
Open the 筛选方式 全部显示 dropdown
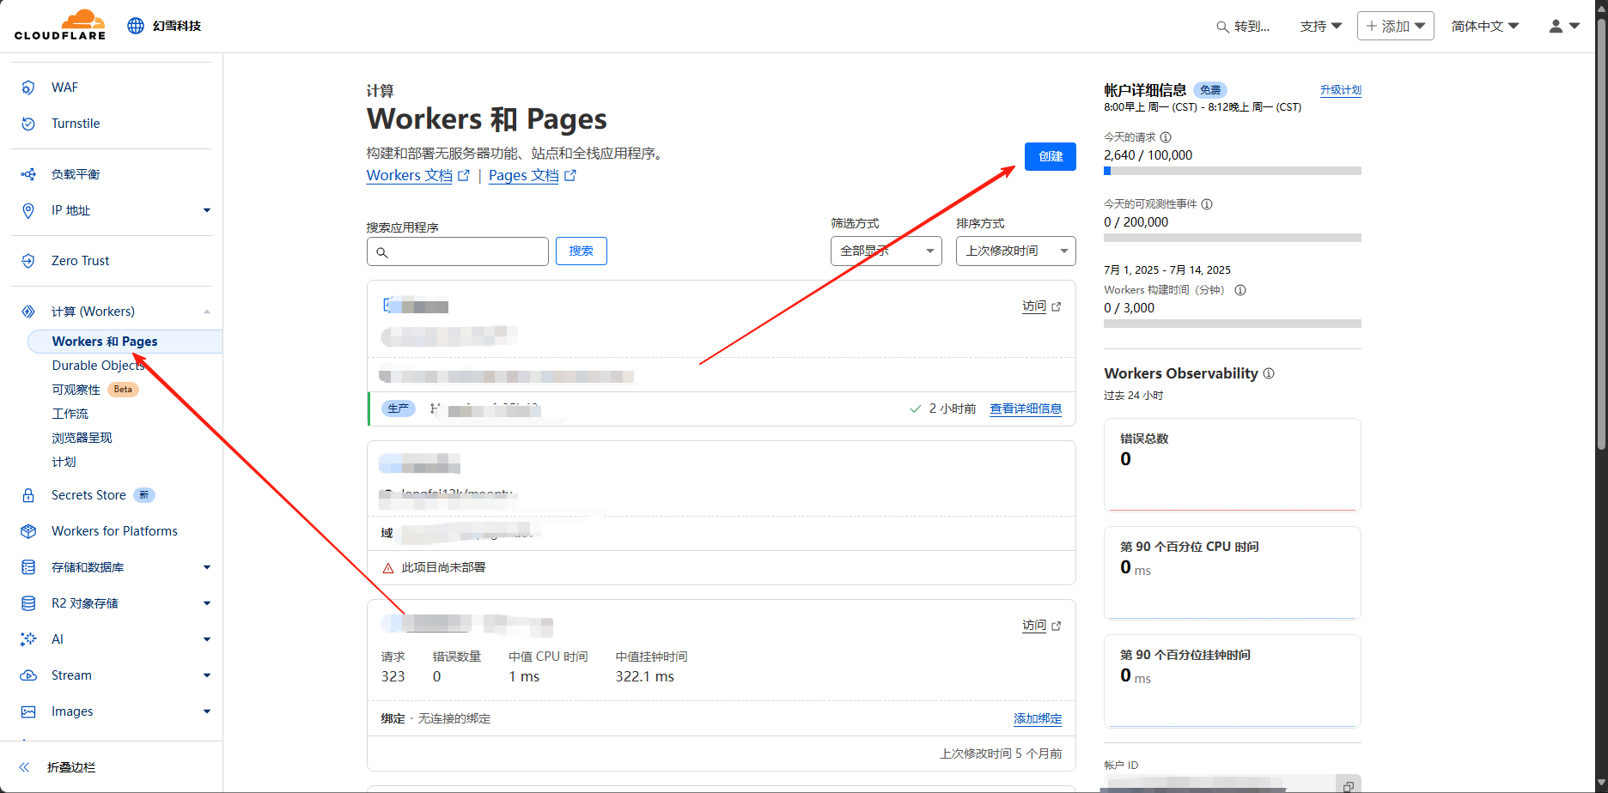[x=886, y=251]
